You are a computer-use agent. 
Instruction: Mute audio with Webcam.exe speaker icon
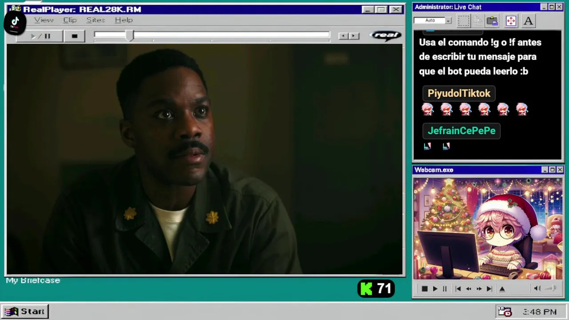click(x=537, y=289)
